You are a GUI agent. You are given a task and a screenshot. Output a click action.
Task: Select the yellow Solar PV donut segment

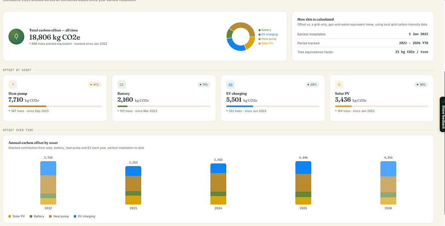tap(250, 43)
